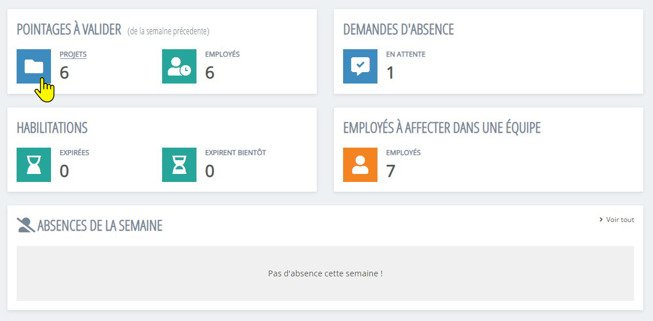Click the Voir tout link
This screenshot has height=321, width=653.
(620, 220)
